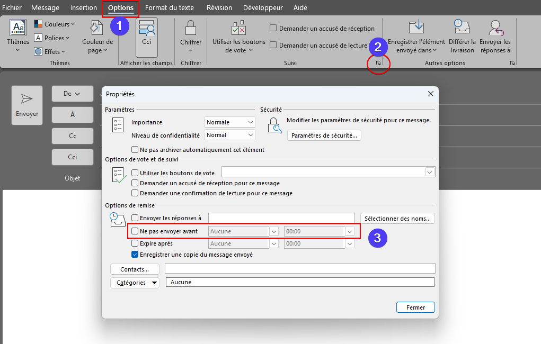Click the Effets theme icon

tap(38, 51)
